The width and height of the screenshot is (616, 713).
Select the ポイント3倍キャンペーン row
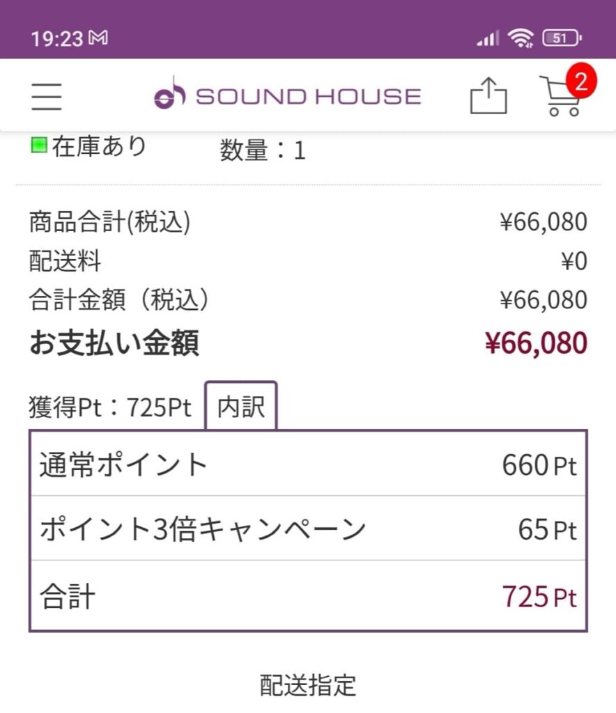pyautogui.click(x=307, y=528)
